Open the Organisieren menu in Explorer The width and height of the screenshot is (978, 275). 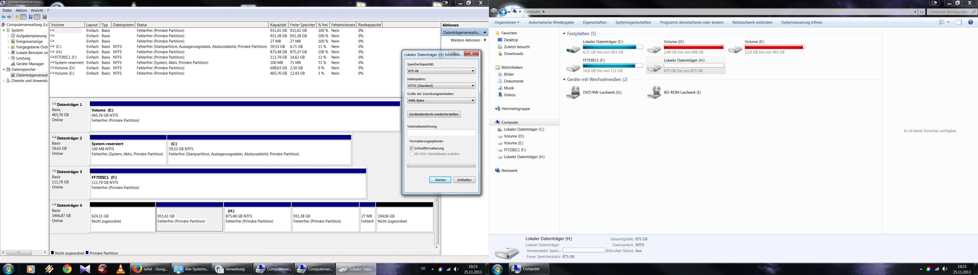(507, 22)
